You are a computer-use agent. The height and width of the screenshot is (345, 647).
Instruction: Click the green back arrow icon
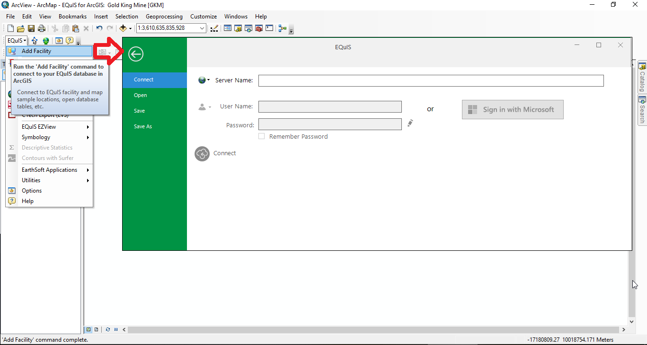point(135,54)
